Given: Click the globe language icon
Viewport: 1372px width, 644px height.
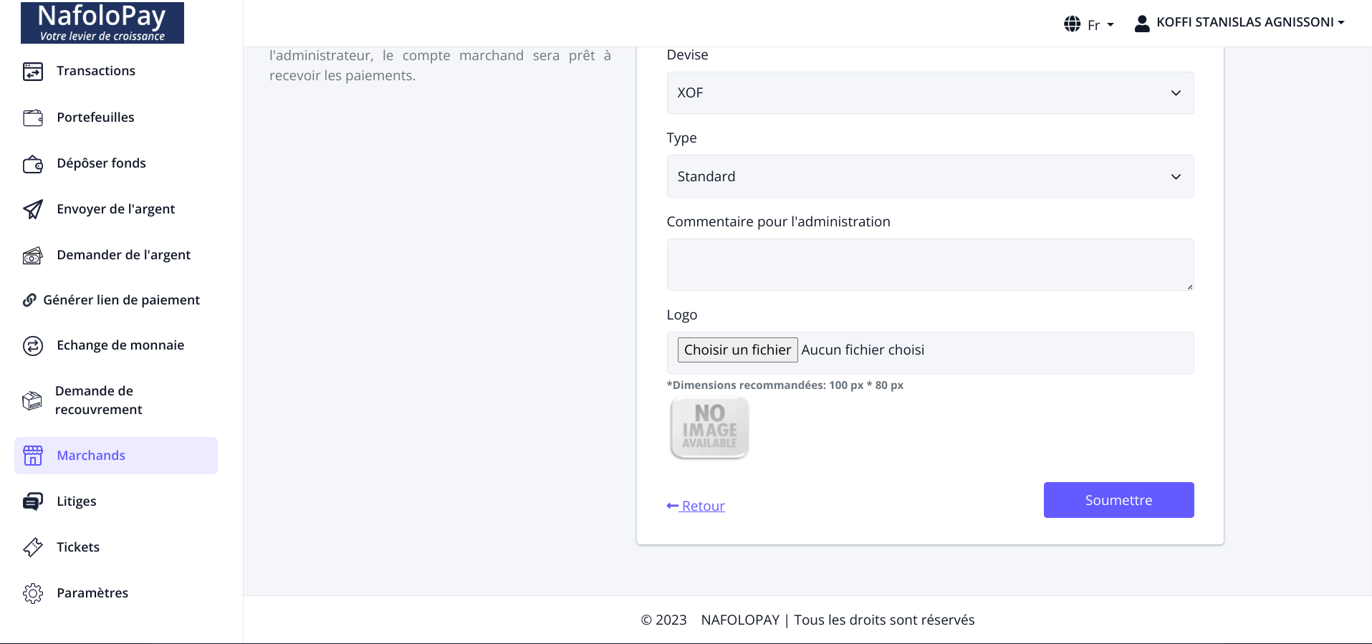Looking at the screenshot, I should click(1072, 24).
